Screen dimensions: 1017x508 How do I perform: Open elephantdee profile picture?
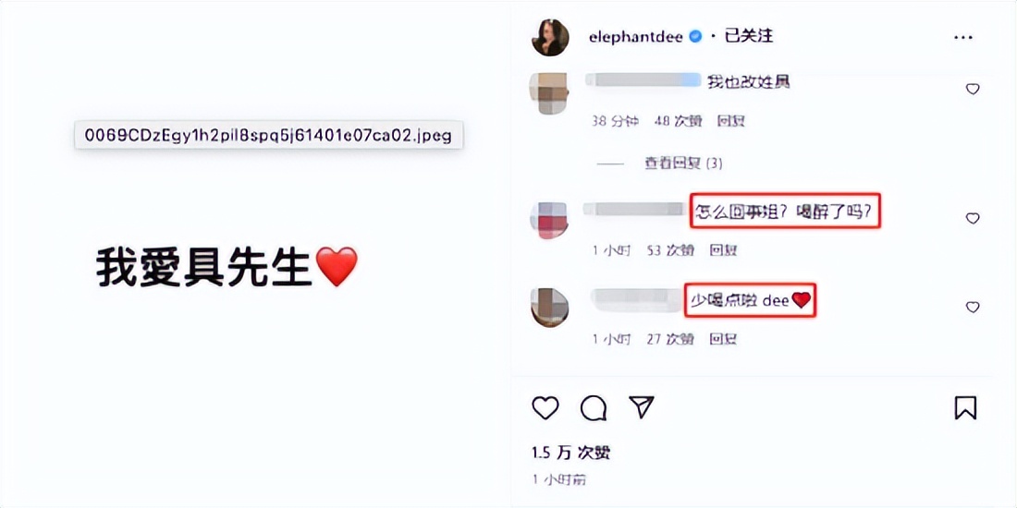tap(551, 37)
